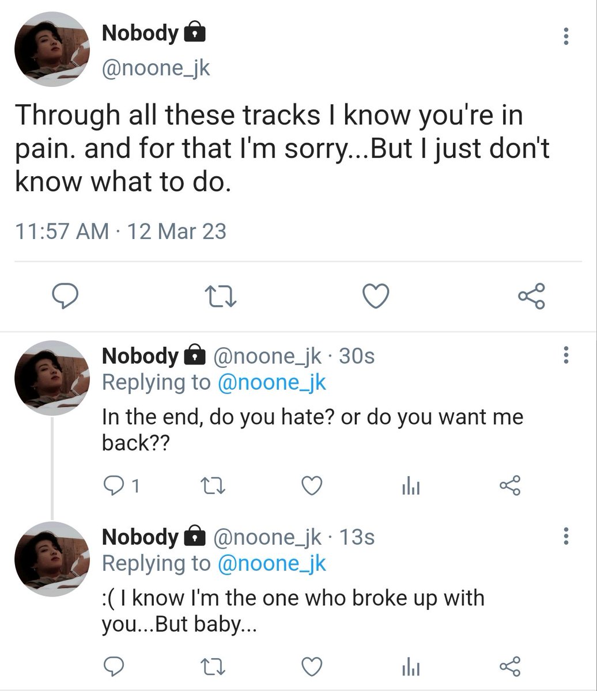Open the main tweet's profile picture
The image size is (597, 691).
click(50, 50)
